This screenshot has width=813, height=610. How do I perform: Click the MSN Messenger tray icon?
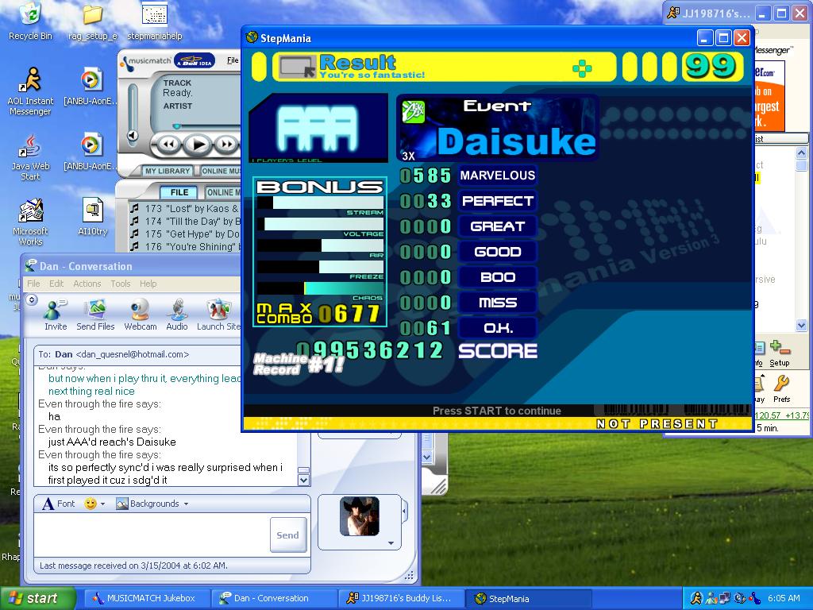click(x=711, y=598)
